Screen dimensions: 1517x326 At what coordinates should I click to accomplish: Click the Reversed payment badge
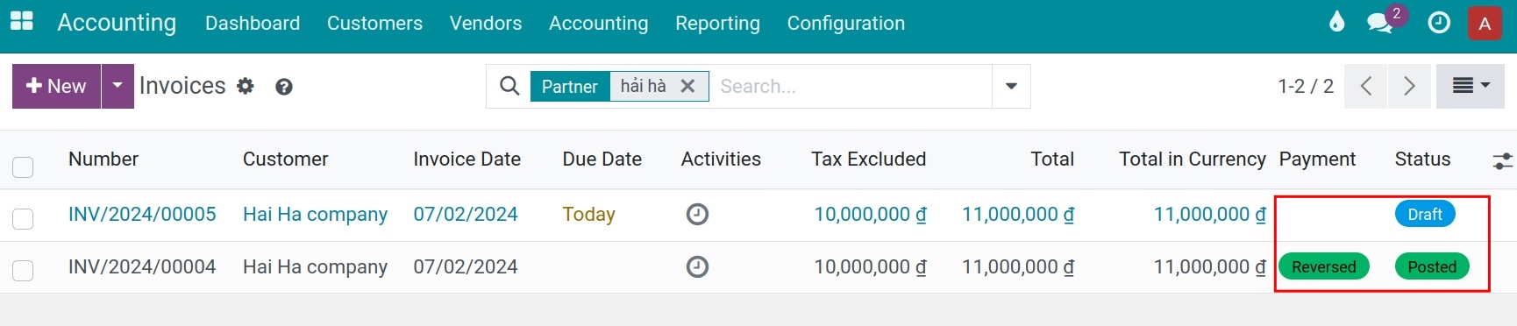1324,266
